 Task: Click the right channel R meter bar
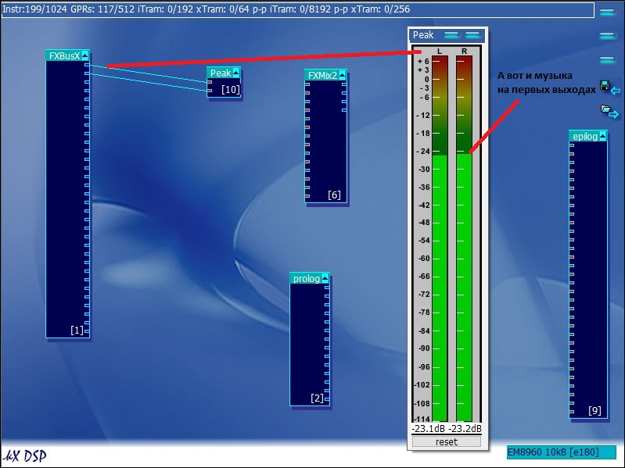coord(465,288)
